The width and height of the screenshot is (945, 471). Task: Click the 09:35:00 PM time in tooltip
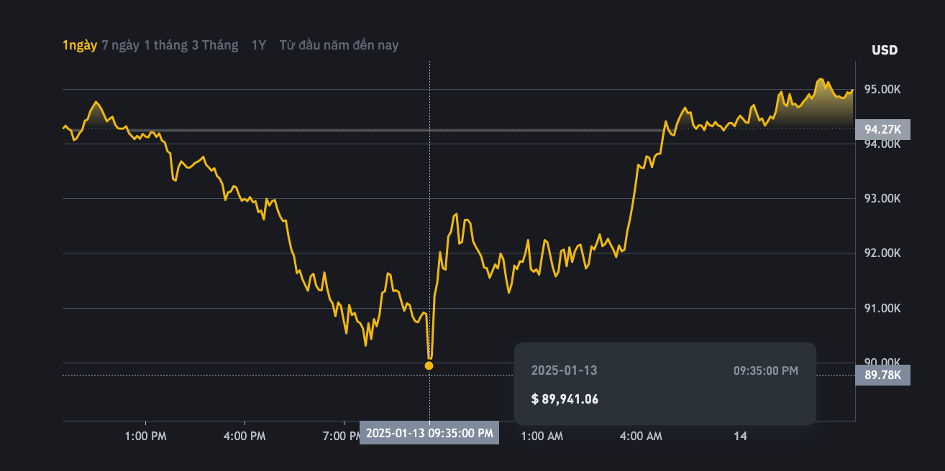click(x=765, y=370)
